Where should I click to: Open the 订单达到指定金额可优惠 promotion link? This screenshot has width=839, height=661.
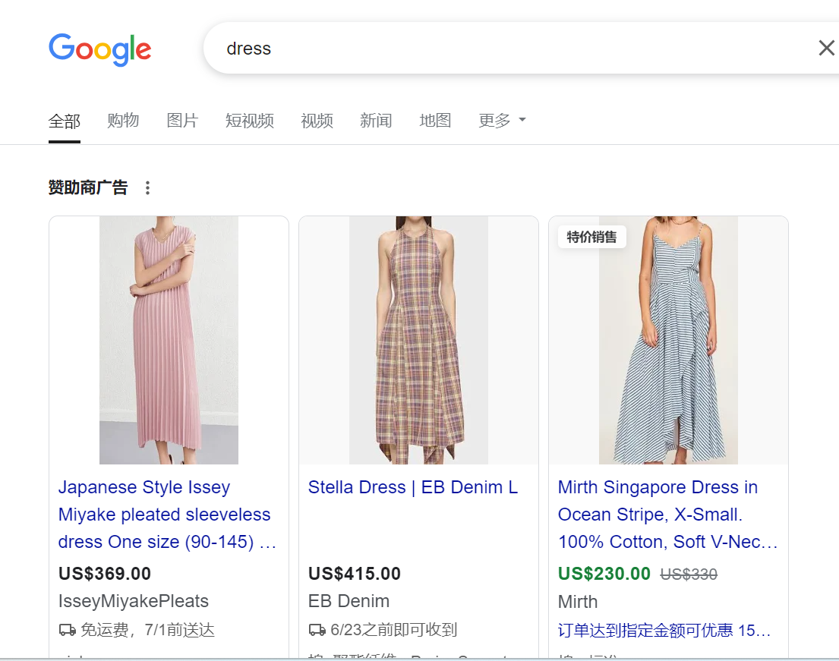tap(664, 631)
